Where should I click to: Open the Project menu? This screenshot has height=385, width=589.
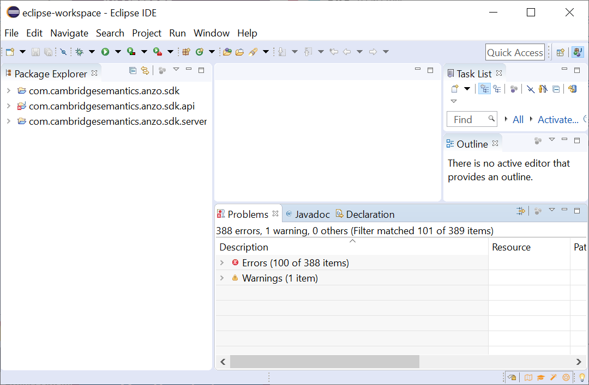point(147,33)
